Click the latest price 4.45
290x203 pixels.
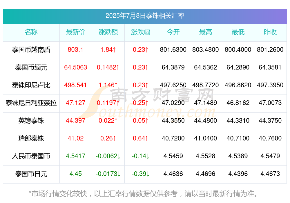click(75, 174)
